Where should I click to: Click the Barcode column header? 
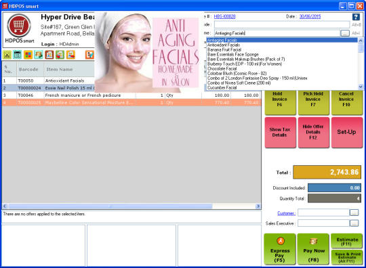(30, 69)
